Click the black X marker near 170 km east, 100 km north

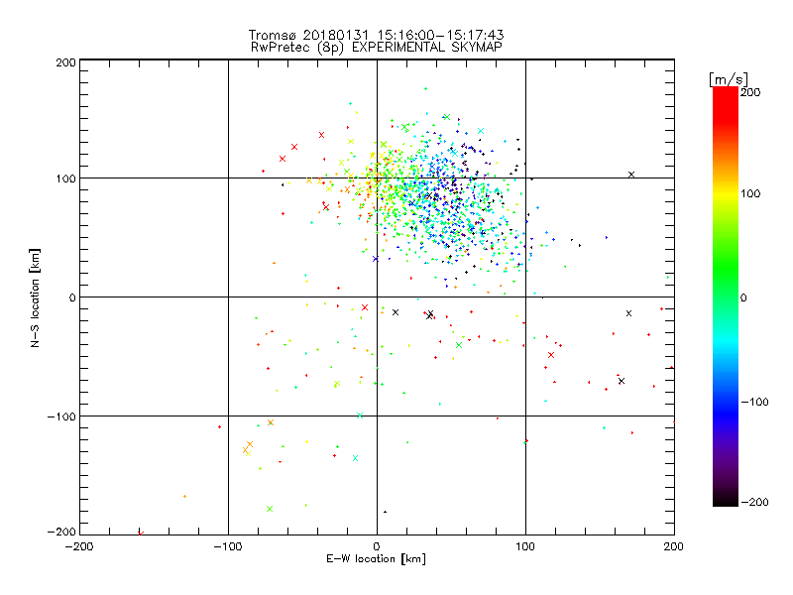pos(631,175)
